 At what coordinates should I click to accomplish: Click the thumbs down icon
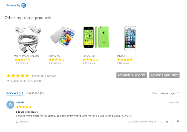(178, 121)
